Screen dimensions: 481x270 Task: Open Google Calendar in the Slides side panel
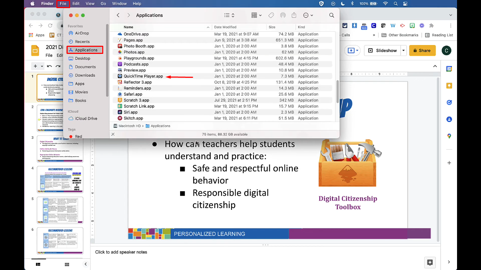click(x=449, y=69)
